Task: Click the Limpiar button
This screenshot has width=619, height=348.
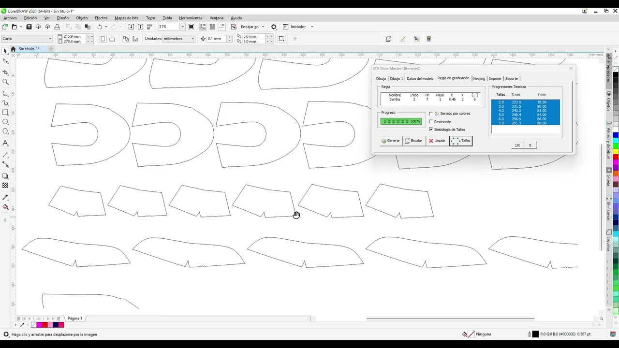Action: (437, 141)
